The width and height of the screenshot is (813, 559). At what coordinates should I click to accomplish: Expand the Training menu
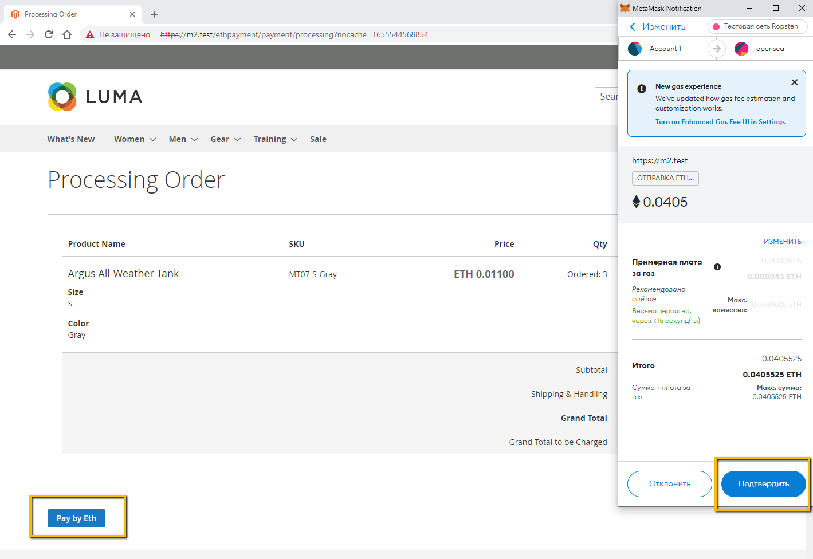[x=275, y=139]
